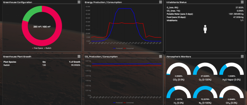
Task: Open the Greenhouse Configuration panel menu
Action: (79, 2)
